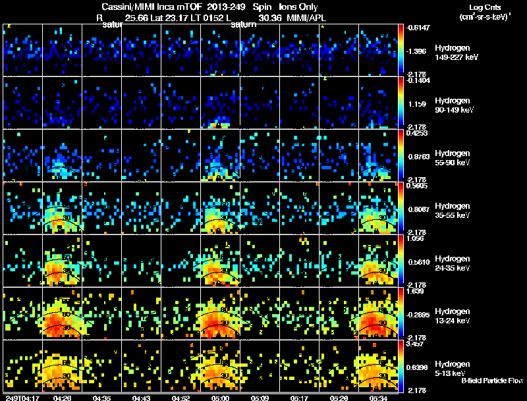
Task: Click the '05:26' time axis label
Action: (x=339, y=398)
